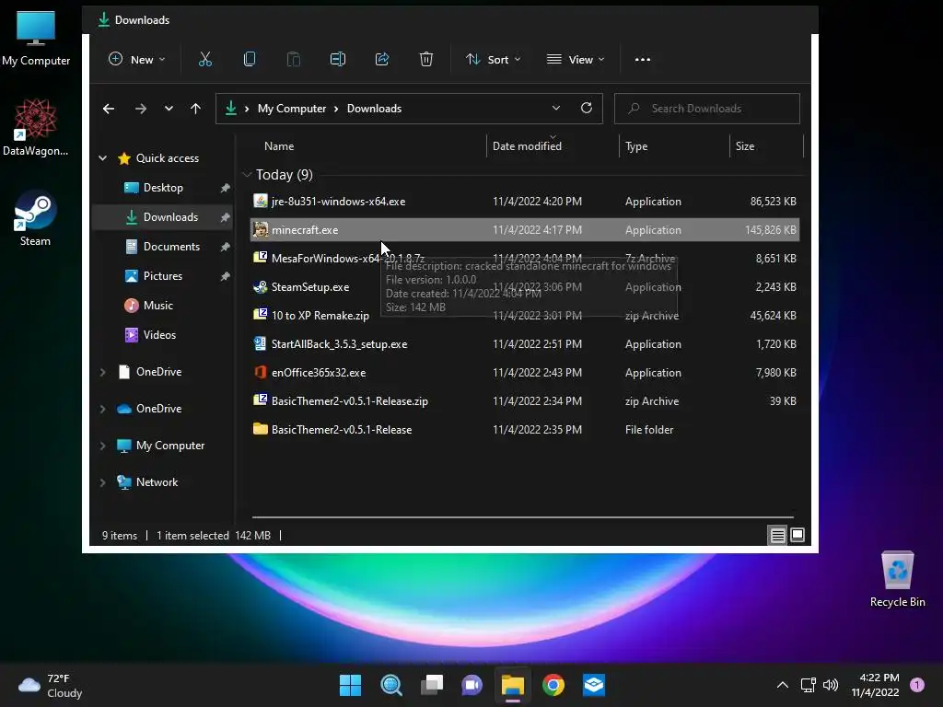This screenshot has width=943, height=707.
Task: Select the My Computer desktop icon
Action: point(35,38)
